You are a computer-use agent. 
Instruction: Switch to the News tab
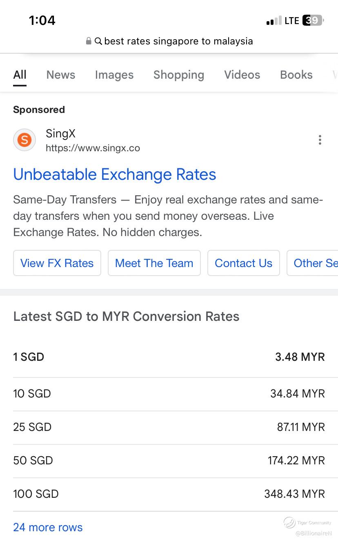tap(61, 75)
